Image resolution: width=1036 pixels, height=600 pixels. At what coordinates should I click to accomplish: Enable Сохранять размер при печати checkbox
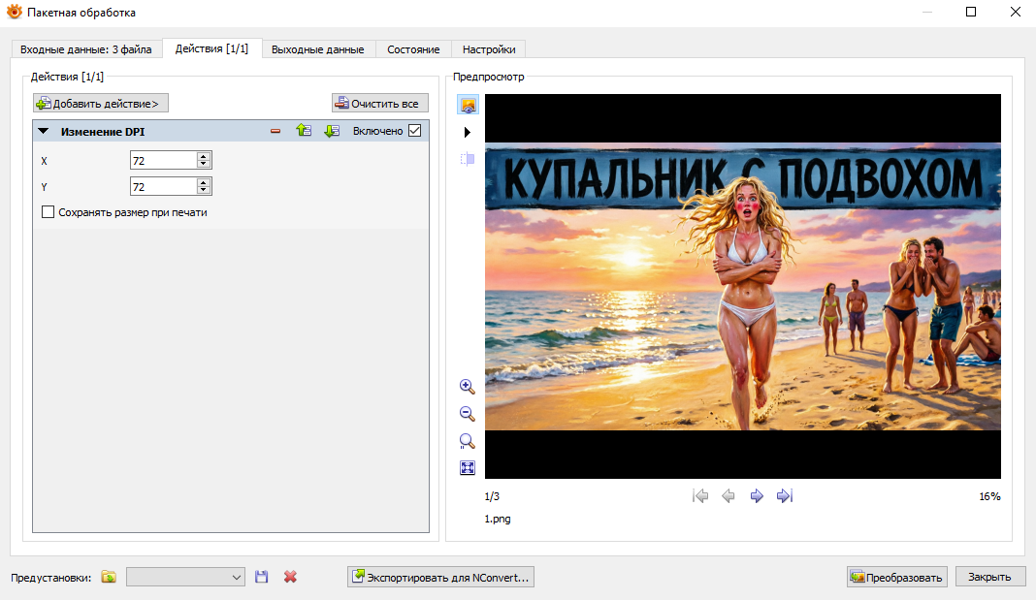(48, 212)
